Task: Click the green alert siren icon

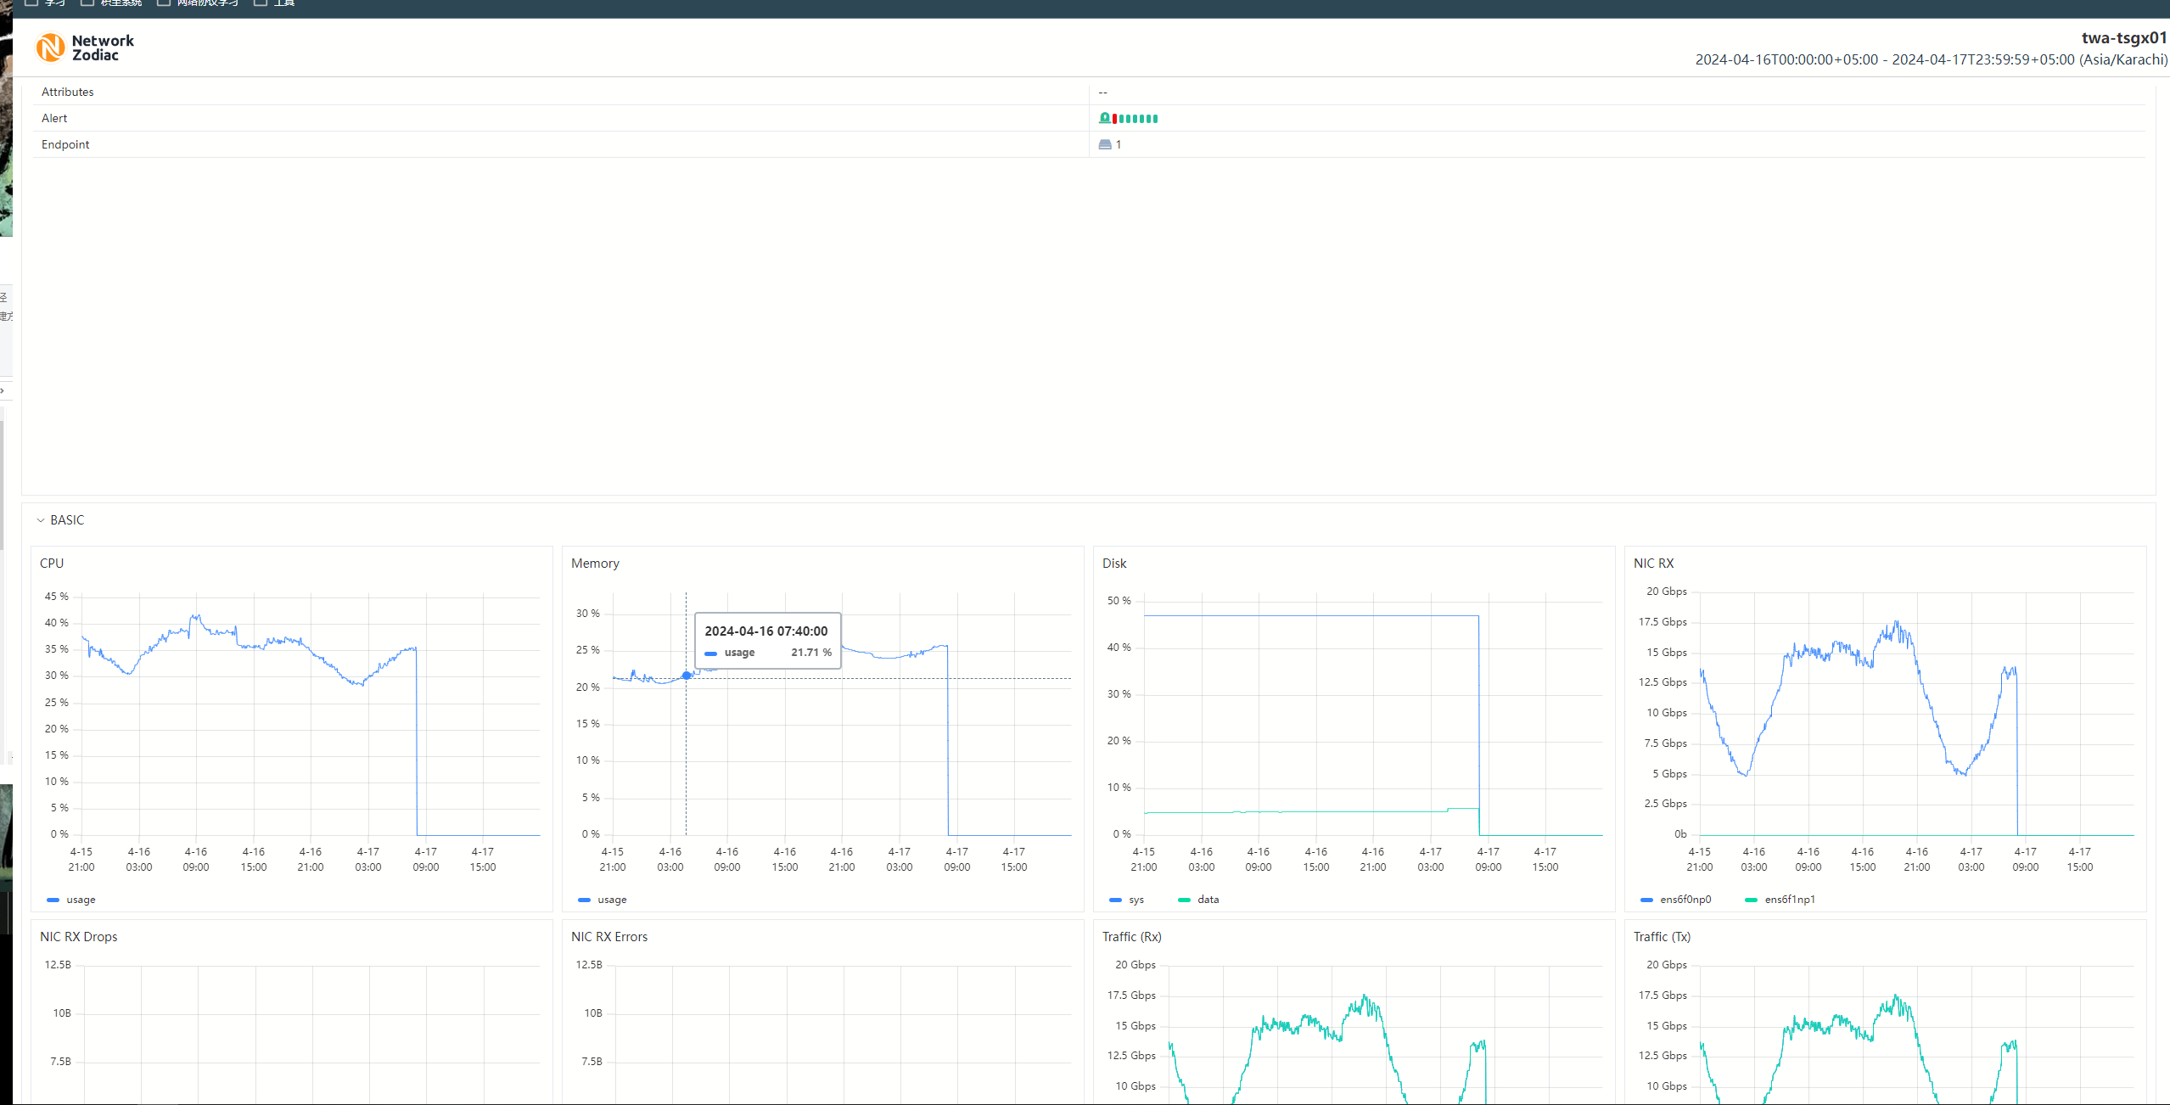Action: 1104,118
